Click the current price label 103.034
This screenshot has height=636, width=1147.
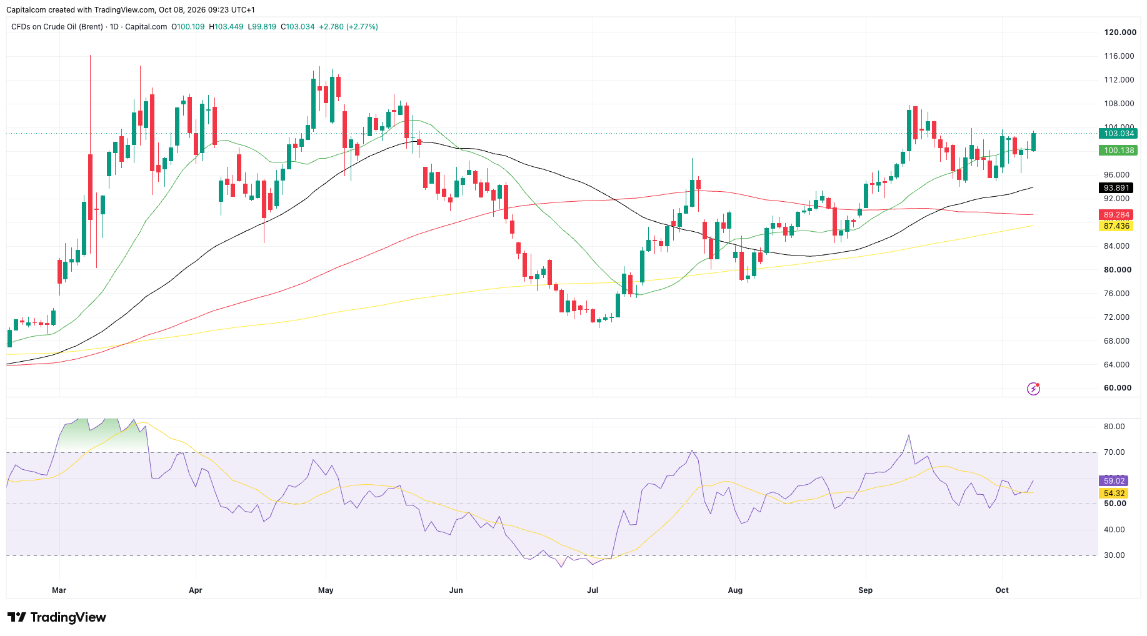coord(1118,134)
